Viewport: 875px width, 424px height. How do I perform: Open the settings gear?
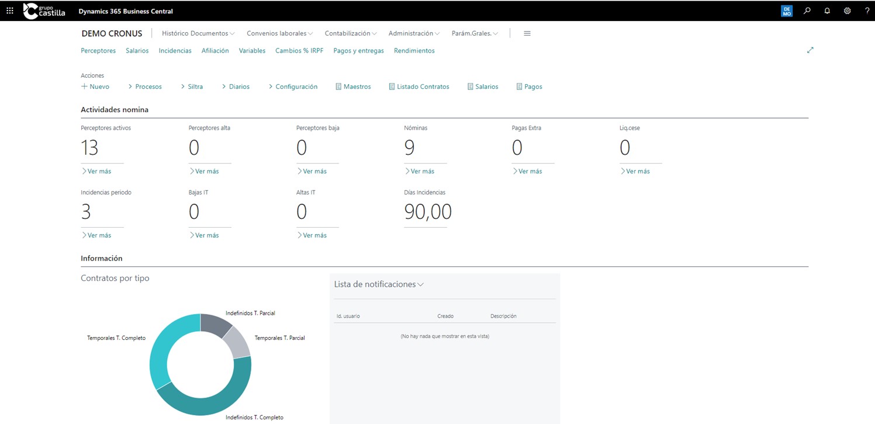[847, 11]
